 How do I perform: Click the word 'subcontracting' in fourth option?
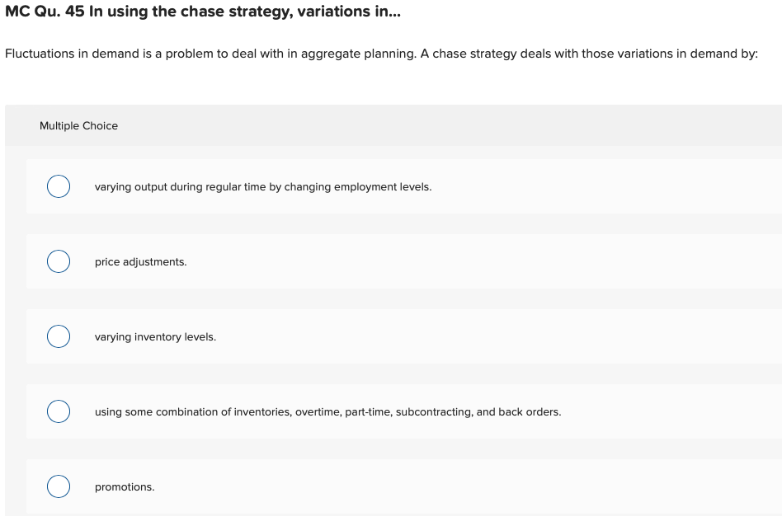432,411
